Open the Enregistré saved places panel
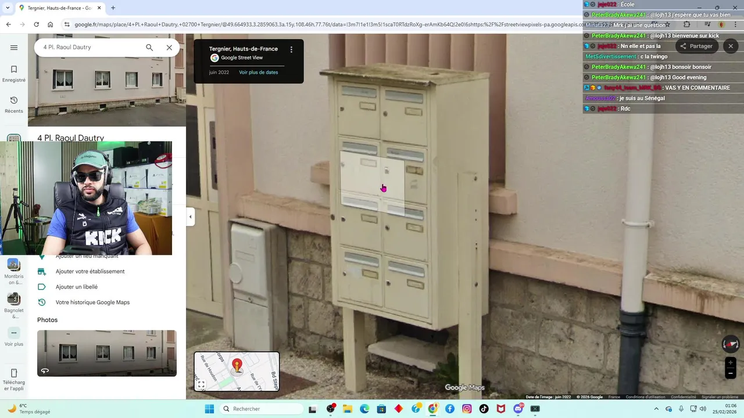This screenshot has width=744, height=418. coord(14,74)
